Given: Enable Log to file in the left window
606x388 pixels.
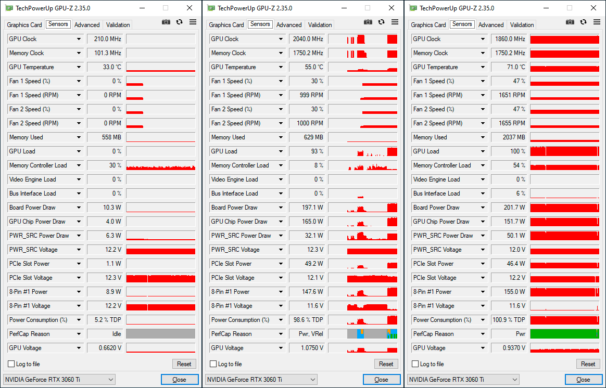Looking at the screenshot, I should [x=11, y=364].
